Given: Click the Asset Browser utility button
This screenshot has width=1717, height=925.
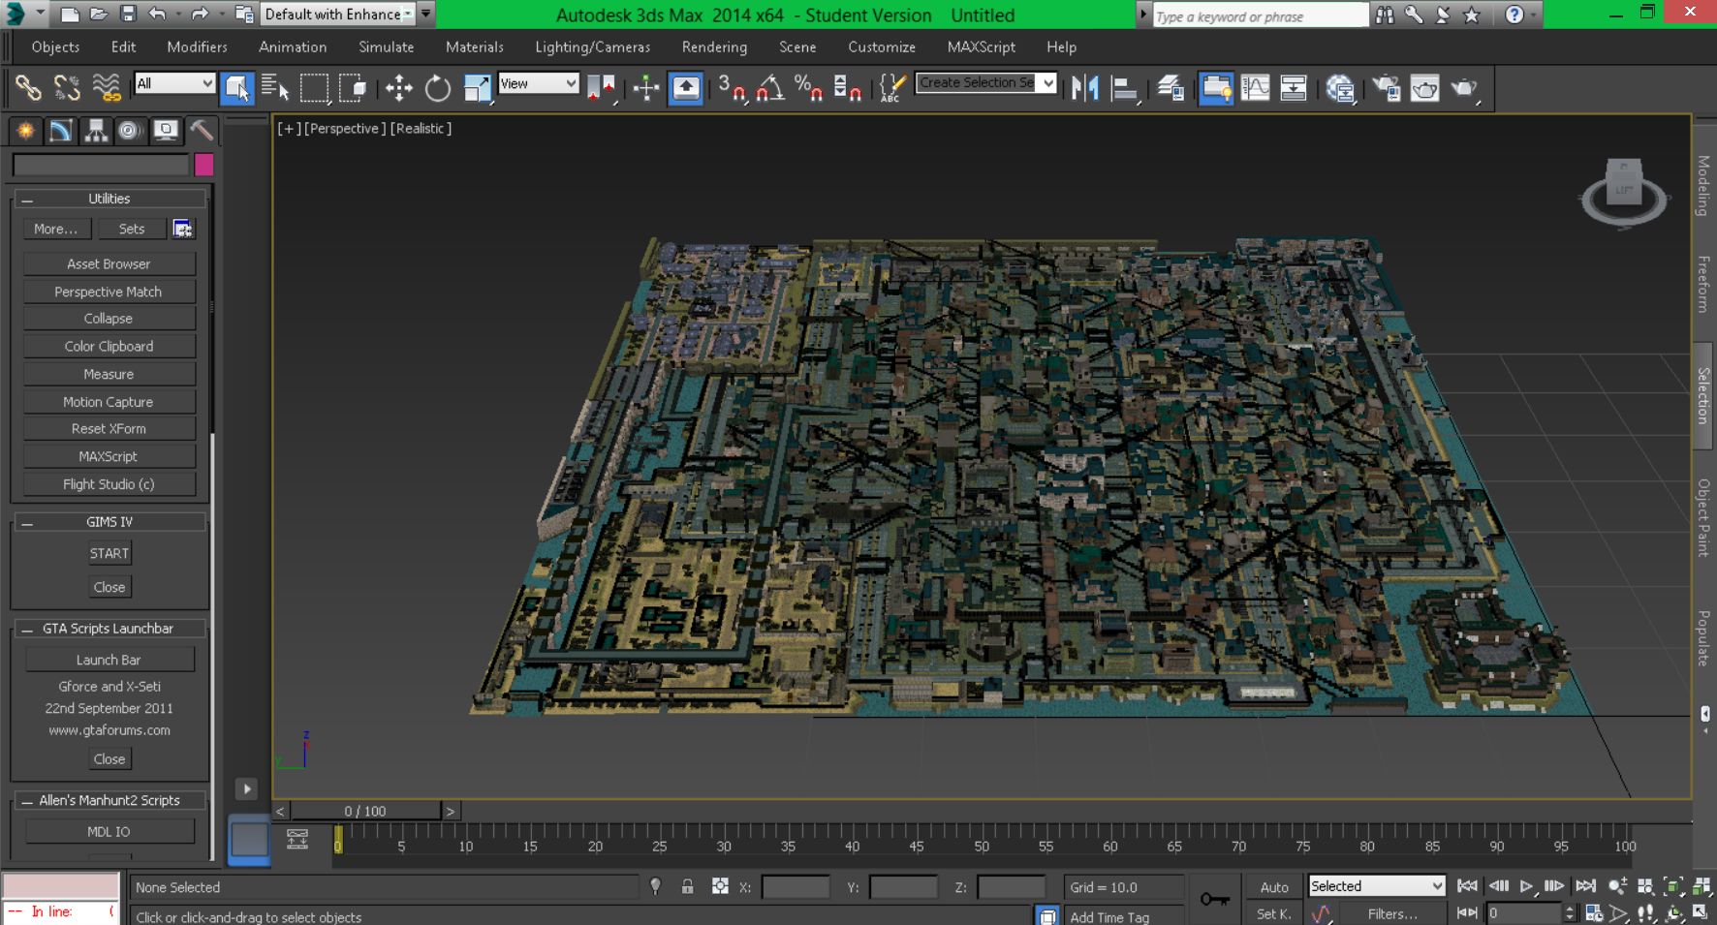Looking at the screenshot, I should pyautogui.click(x=109, y=263).
